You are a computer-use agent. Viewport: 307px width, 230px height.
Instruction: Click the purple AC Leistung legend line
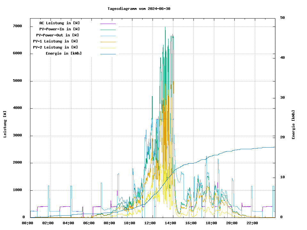(108, 23)
